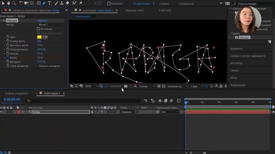
Task: Open the 'Абзац' panel
Action: pos(234,78)
